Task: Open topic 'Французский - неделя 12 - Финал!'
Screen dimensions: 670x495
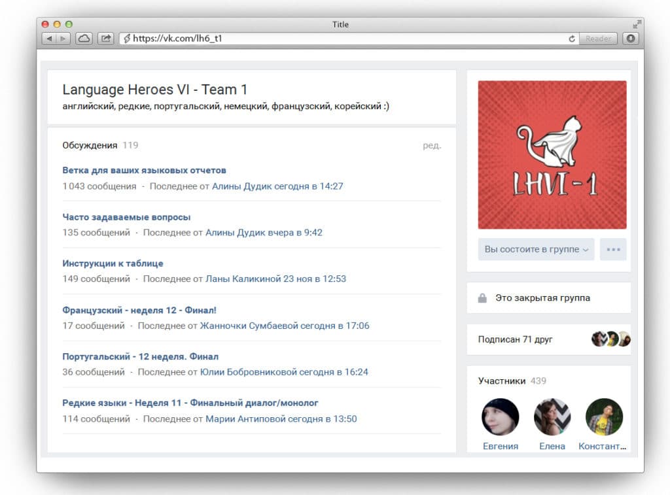Action: [139, 310]
